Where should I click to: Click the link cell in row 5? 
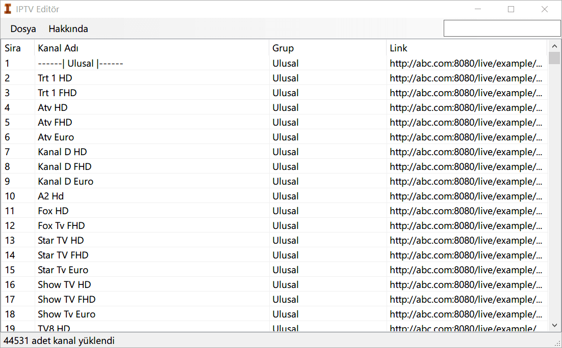(x=466, y=122)
